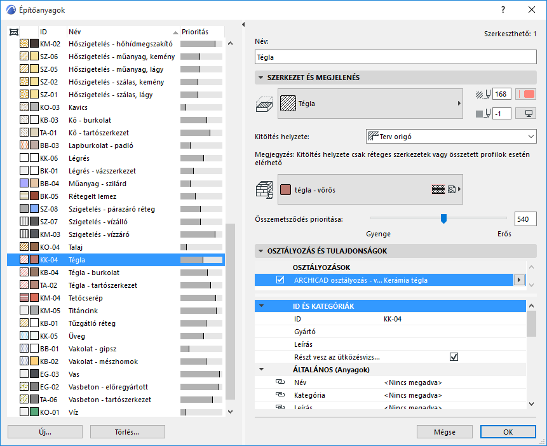Cancel with the Mégse button
Screen dimensions: 547x446
(445, 431)
